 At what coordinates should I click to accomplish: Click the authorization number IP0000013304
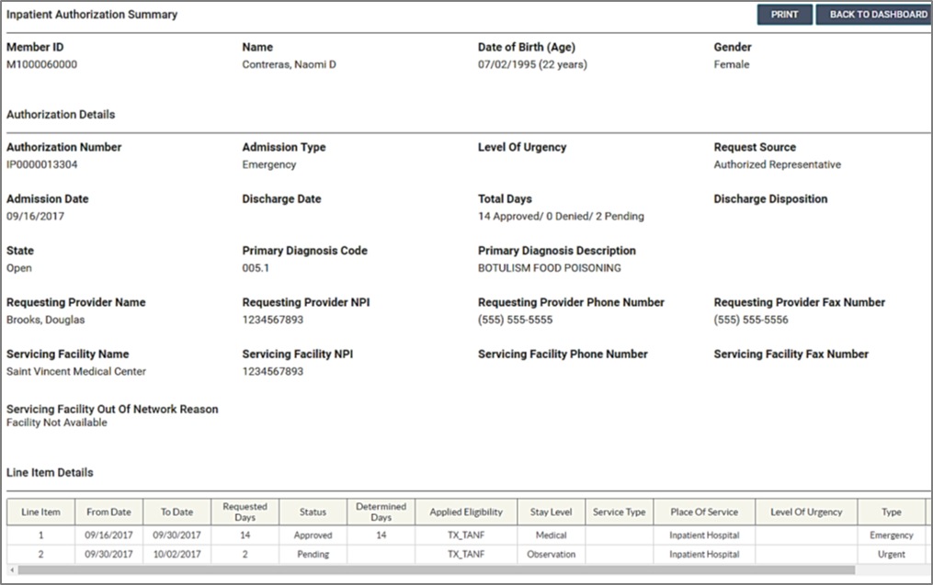43,165
